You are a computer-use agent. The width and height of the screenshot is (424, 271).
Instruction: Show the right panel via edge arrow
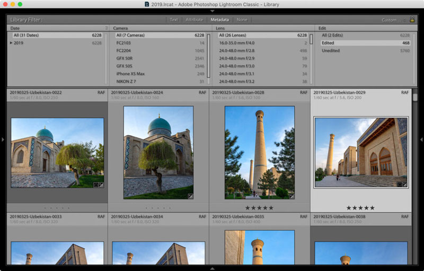(421, 139)
